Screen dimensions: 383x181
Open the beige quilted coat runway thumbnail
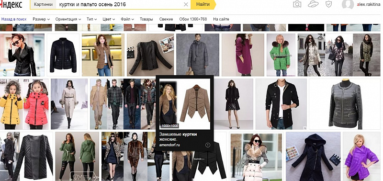pos(69,104)
